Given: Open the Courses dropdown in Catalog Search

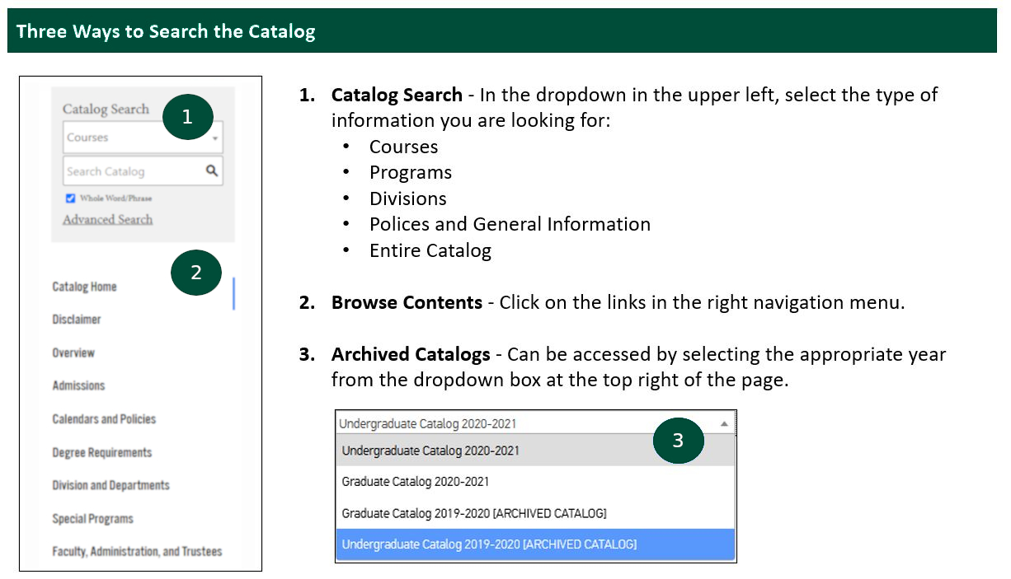Looking at the screenshot, I should point(142,138).
